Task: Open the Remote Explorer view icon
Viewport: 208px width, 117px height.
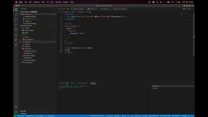Action: coord(16,35)
